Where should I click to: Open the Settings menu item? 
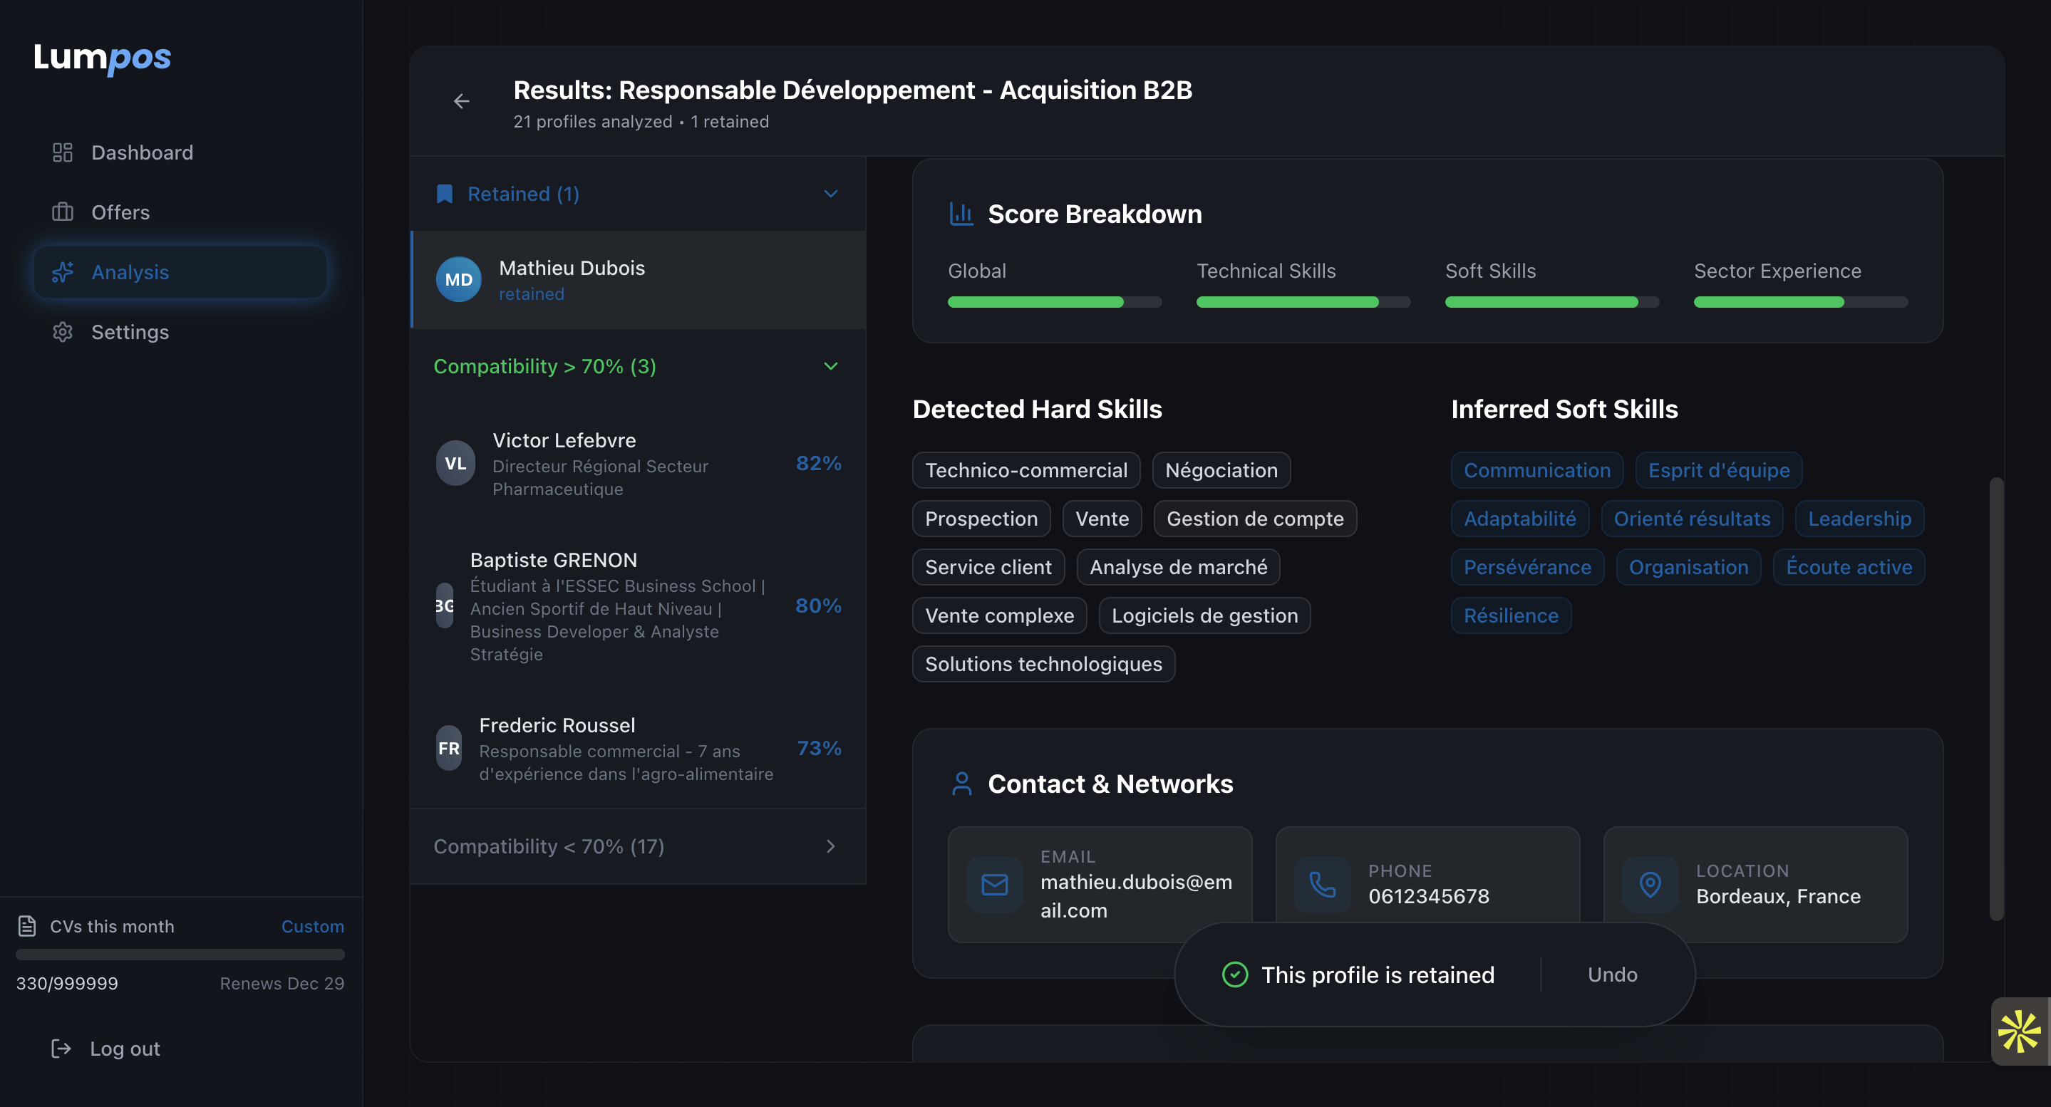(180, 331)
